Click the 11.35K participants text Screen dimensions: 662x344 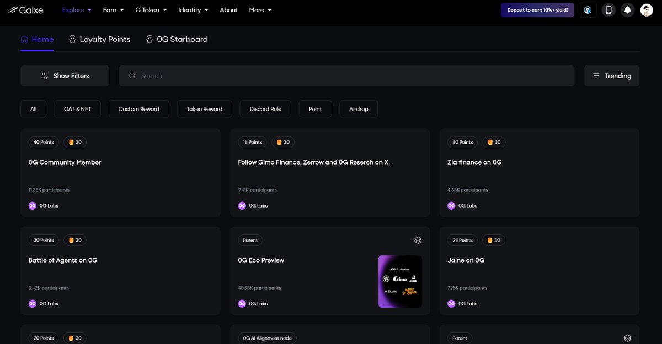tap(49, 190)
